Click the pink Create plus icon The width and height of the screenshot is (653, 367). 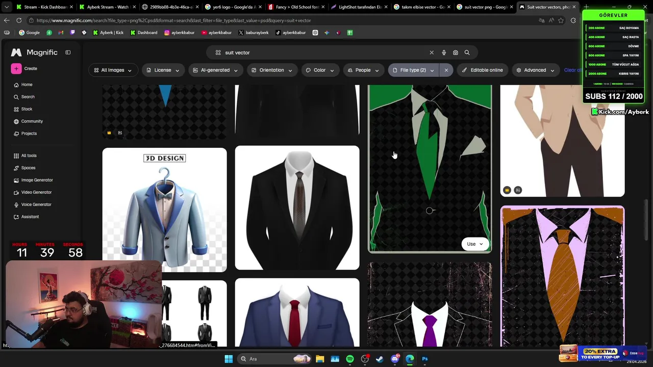point(16,68)
